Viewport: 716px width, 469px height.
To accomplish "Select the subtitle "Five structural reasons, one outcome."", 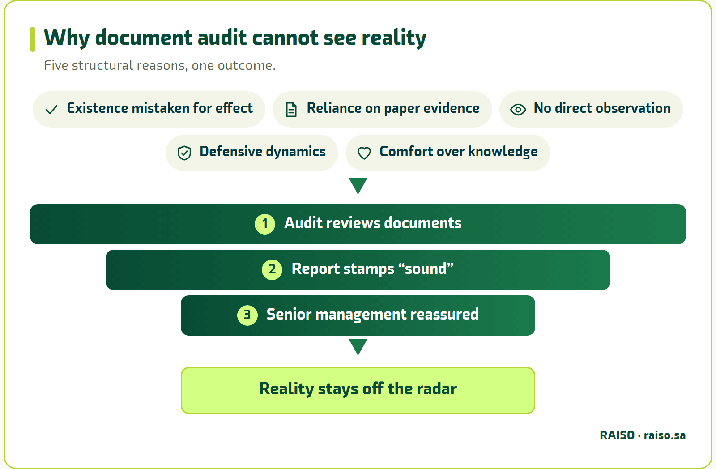I will pyautogui.click(x=160, y=66).
